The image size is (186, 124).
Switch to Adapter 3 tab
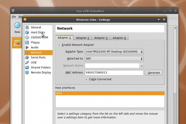[101, 38]
